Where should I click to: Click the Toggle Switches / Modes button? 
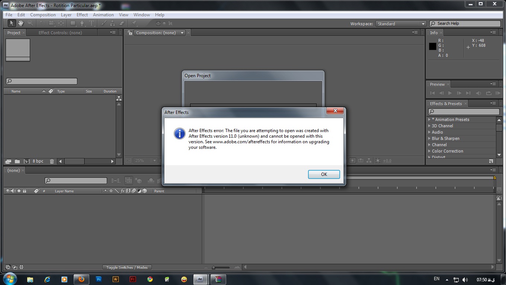coord(127,267)
